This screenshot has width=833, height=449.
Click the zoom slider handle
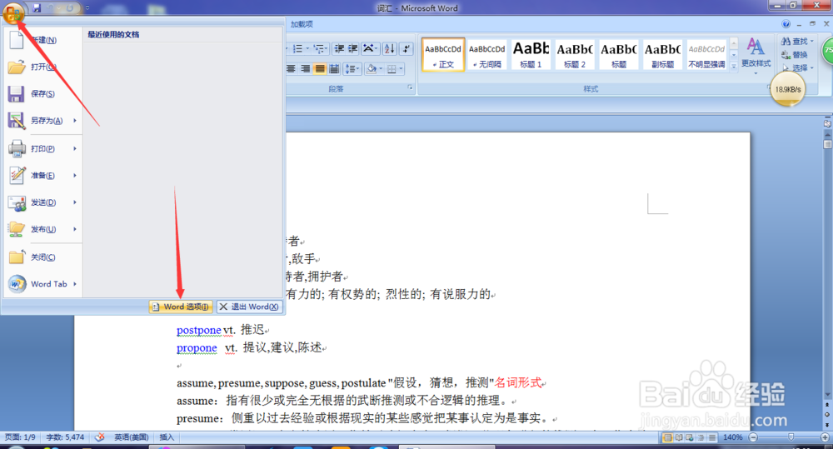(791, 437)
